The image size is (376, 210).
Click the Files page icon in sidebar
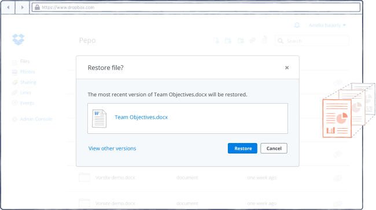tap(14, 62)
